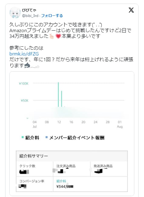This screenshot has height=197, width=144.
Task: Click the red heart emoji
Action: coord(58,36)
